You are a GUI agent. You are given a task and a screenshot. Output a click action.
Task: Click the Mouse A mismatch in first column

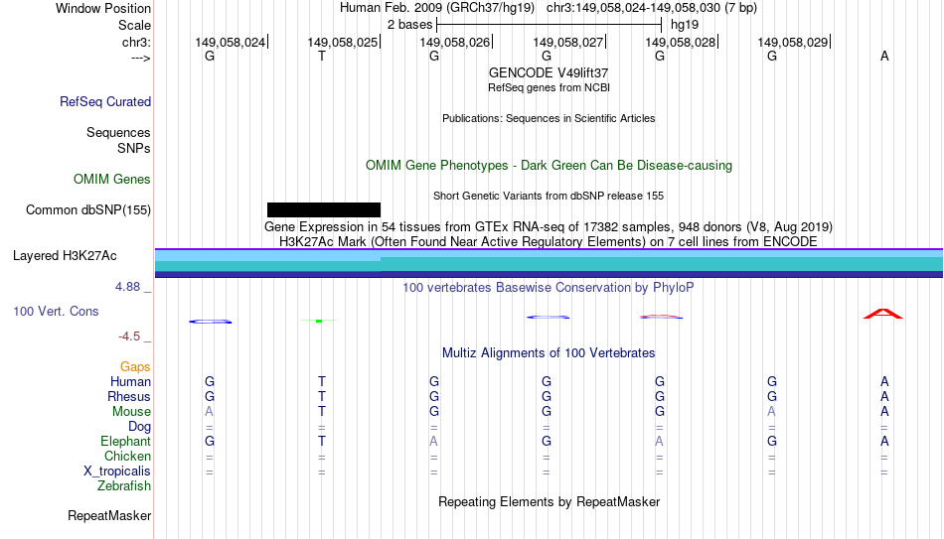(x=209, y=412)
